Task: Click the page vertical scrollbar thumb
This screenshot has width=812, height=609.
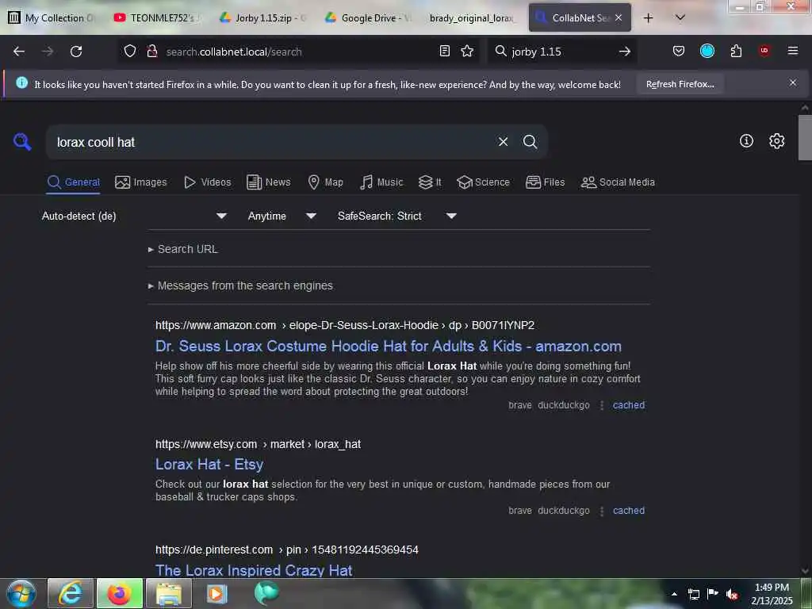Action: [x=805, y=137]
